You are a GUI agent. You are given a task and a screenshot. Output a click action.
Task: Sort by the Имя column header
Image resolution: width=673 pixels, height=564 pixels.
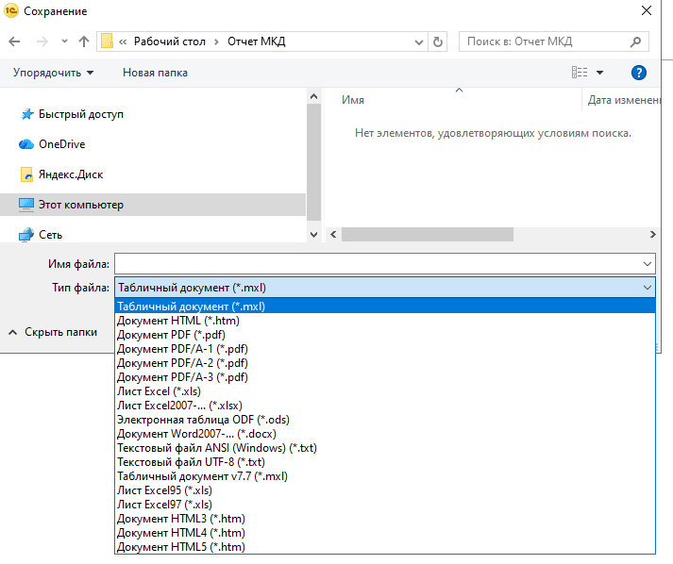coord(354,100)
